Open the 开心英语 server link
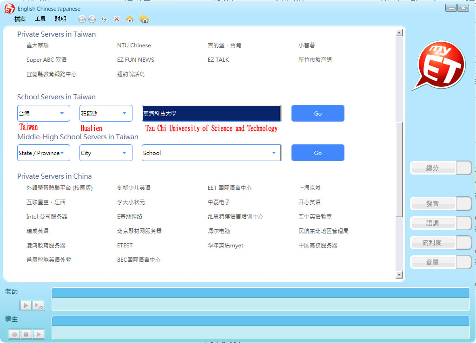 [x=309, y=202]
